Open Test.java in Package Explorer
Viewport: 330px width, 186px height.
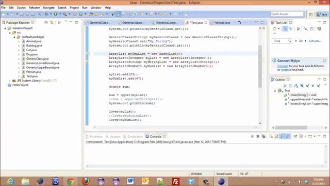point(32,76)
